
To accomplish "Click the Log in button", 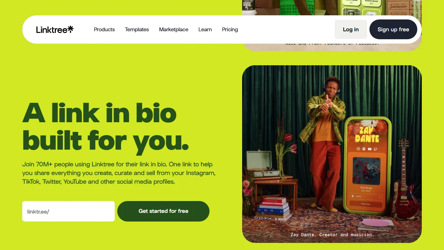I will [351, 30].
